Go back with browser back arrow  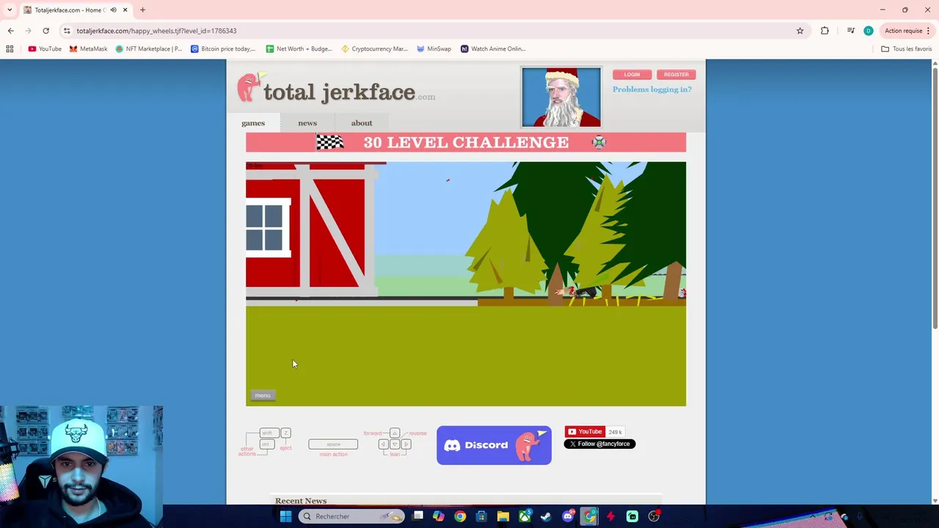(10, 31)
